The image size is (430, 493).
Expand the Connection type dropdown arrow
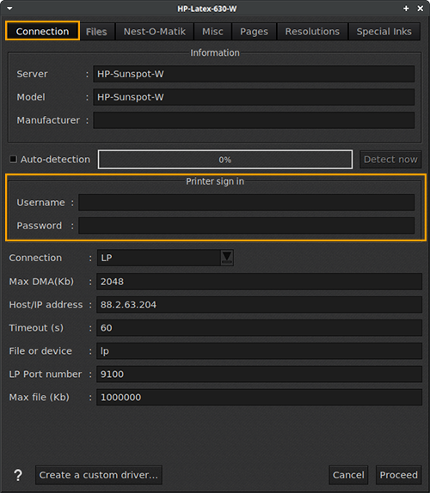227,258
